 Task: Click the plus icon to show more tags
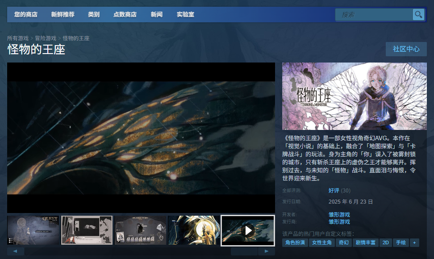pos(415,242)
